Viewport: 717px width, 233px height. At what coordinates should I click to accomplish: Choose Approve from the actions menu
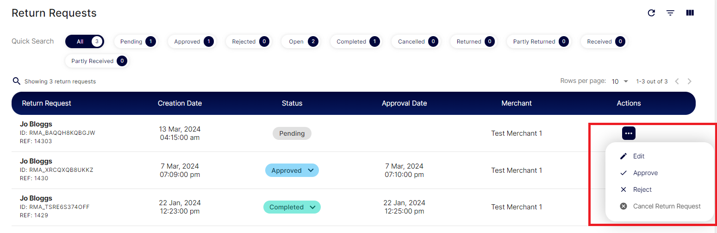[x=645, y=173]
